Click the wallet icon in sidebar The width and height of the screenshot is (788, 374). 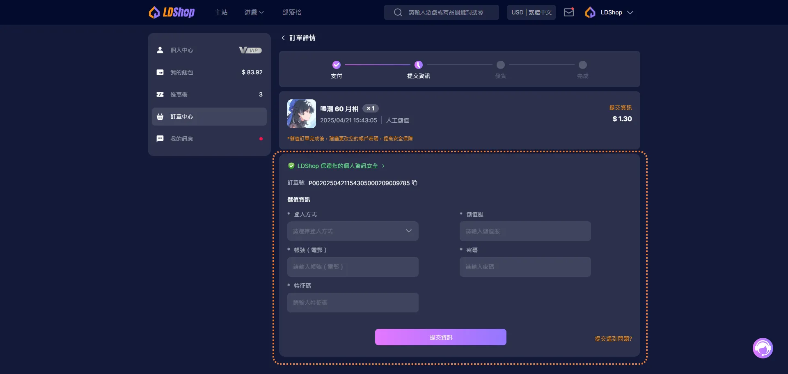click(x=160, y=72)
